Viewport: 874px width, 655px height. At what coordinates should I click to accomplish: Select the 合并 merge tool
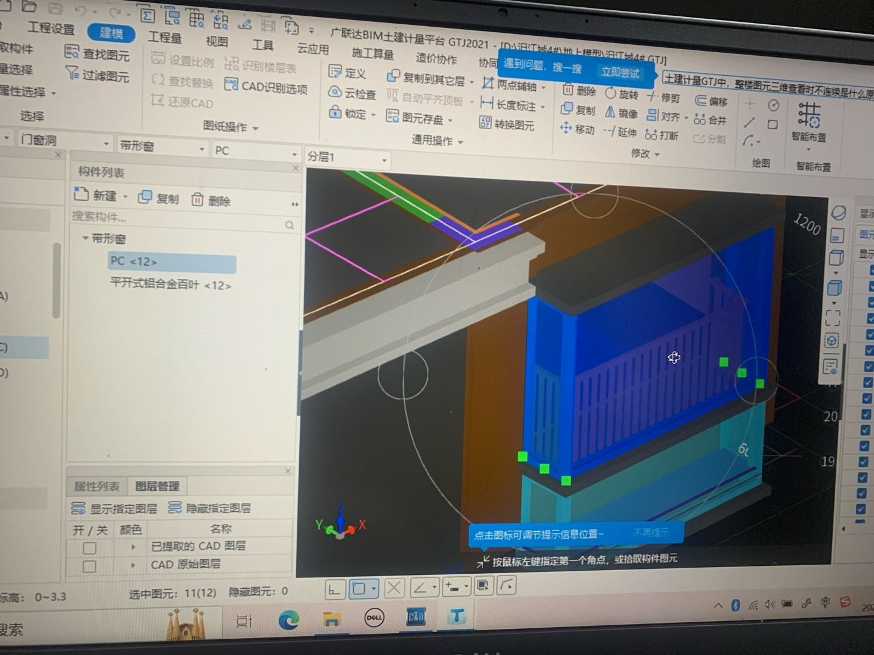[710, 119]
